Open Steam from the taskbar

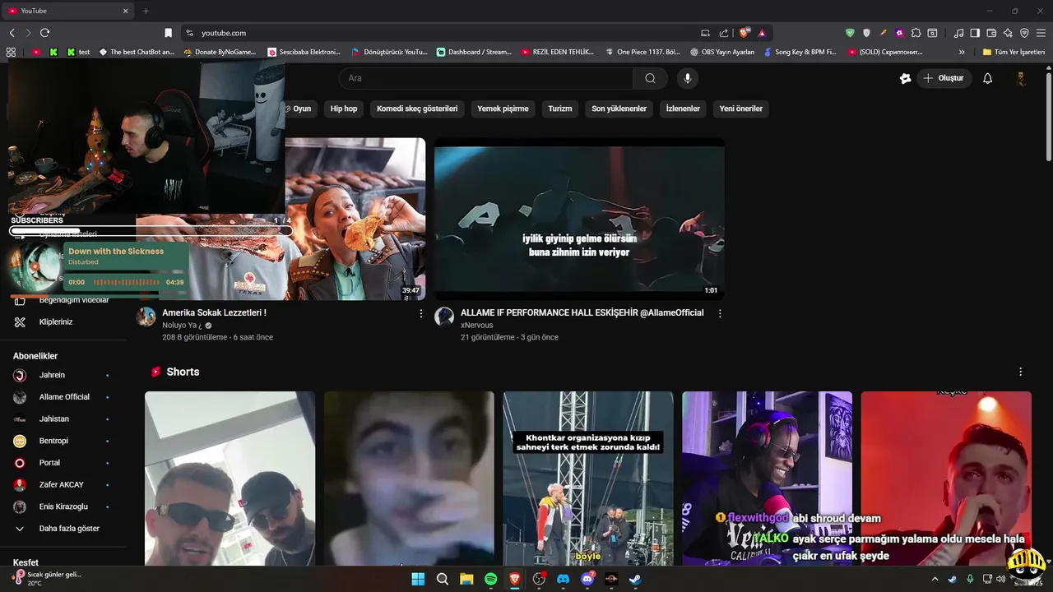(635, 579)
